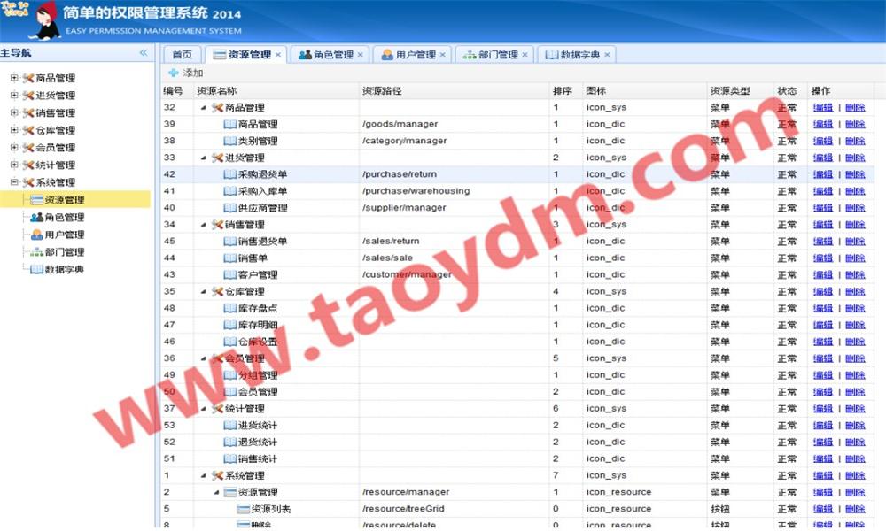
Task: Click the book icon beside 销售单
Action: pyautogui.click(x=230, y=258)
